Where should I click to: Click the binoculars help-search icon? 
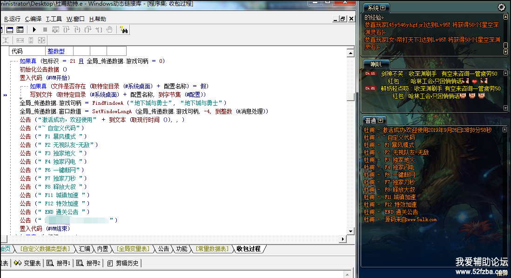tap(124, 30)
